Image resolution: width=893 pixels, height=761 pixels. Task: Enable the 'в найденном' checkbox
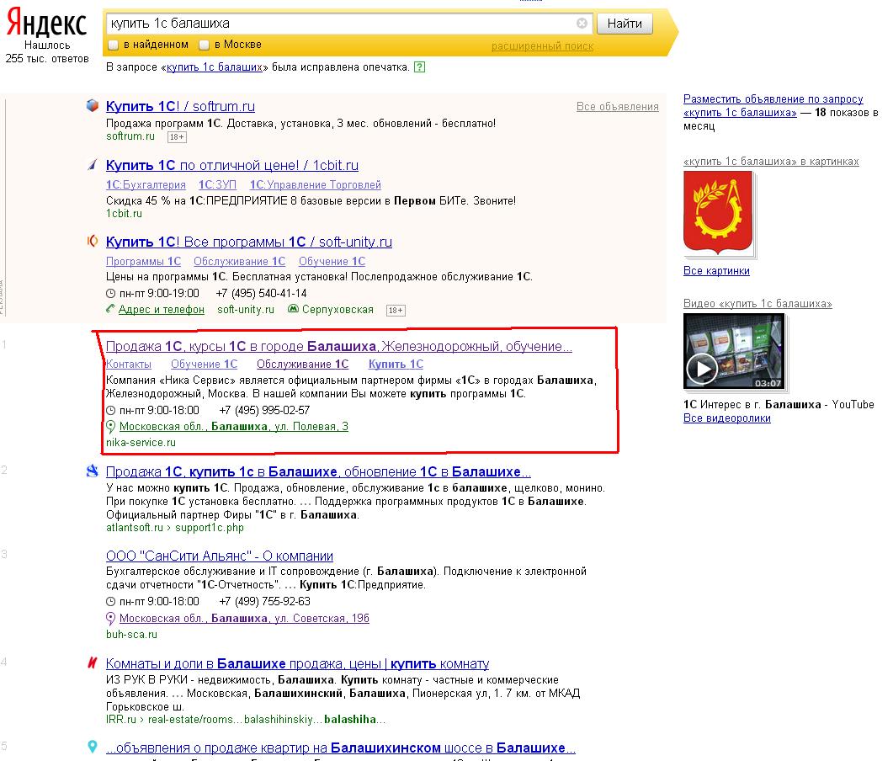[114, 45]
